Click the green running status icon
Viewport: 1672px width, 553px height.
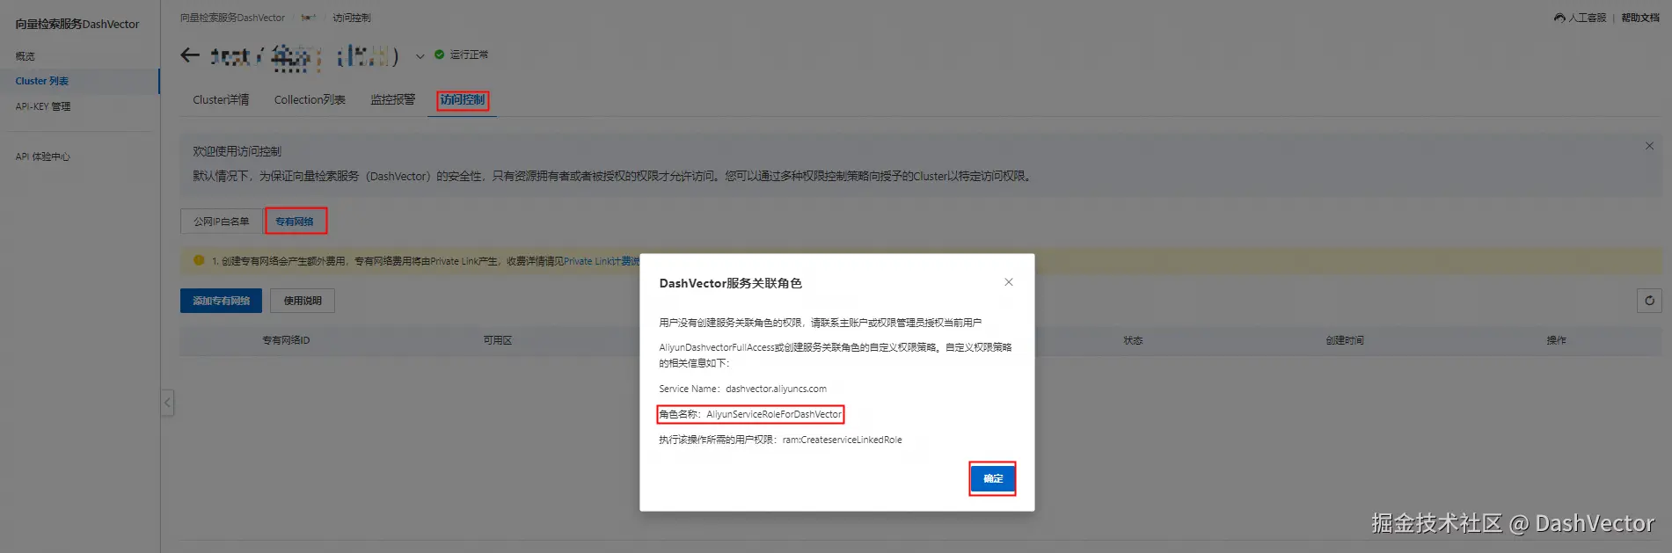point(440,55)
